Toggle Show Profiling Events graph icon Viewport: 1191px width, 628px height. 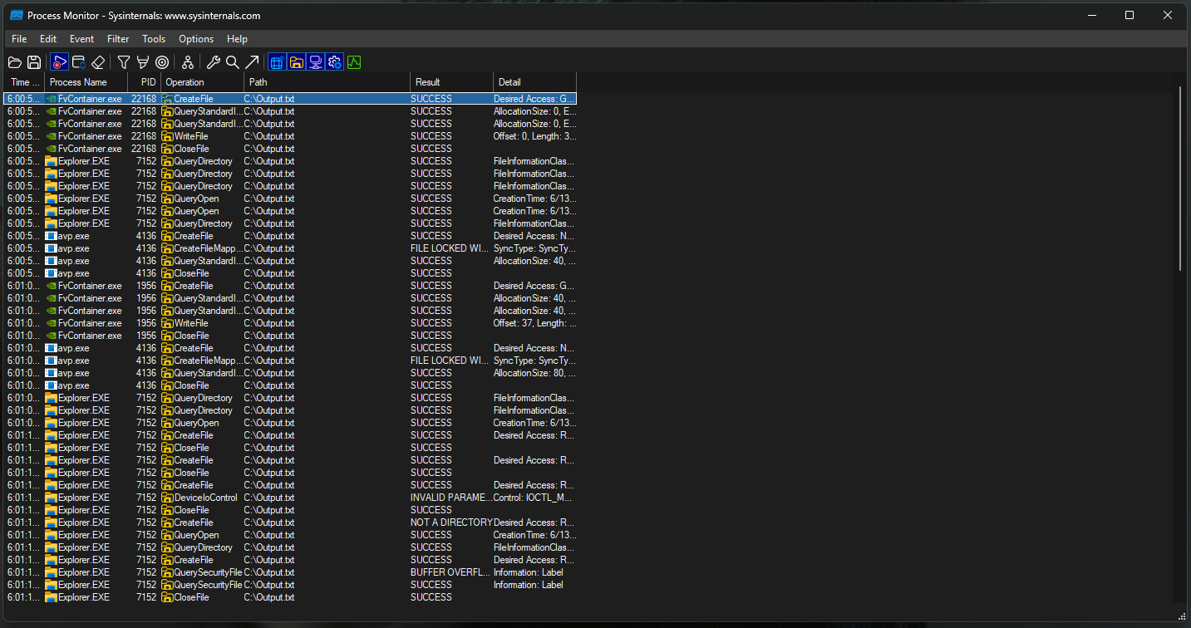354,62
